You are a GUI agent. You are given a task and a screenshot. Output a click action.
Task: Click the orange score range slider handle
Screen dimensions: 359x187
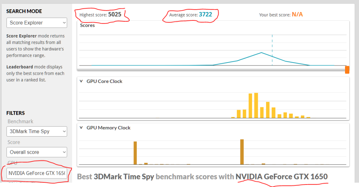pos(347,70)
